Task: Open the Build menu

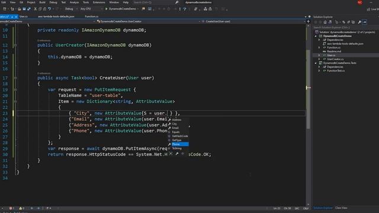Action: [x=42, y=2]
